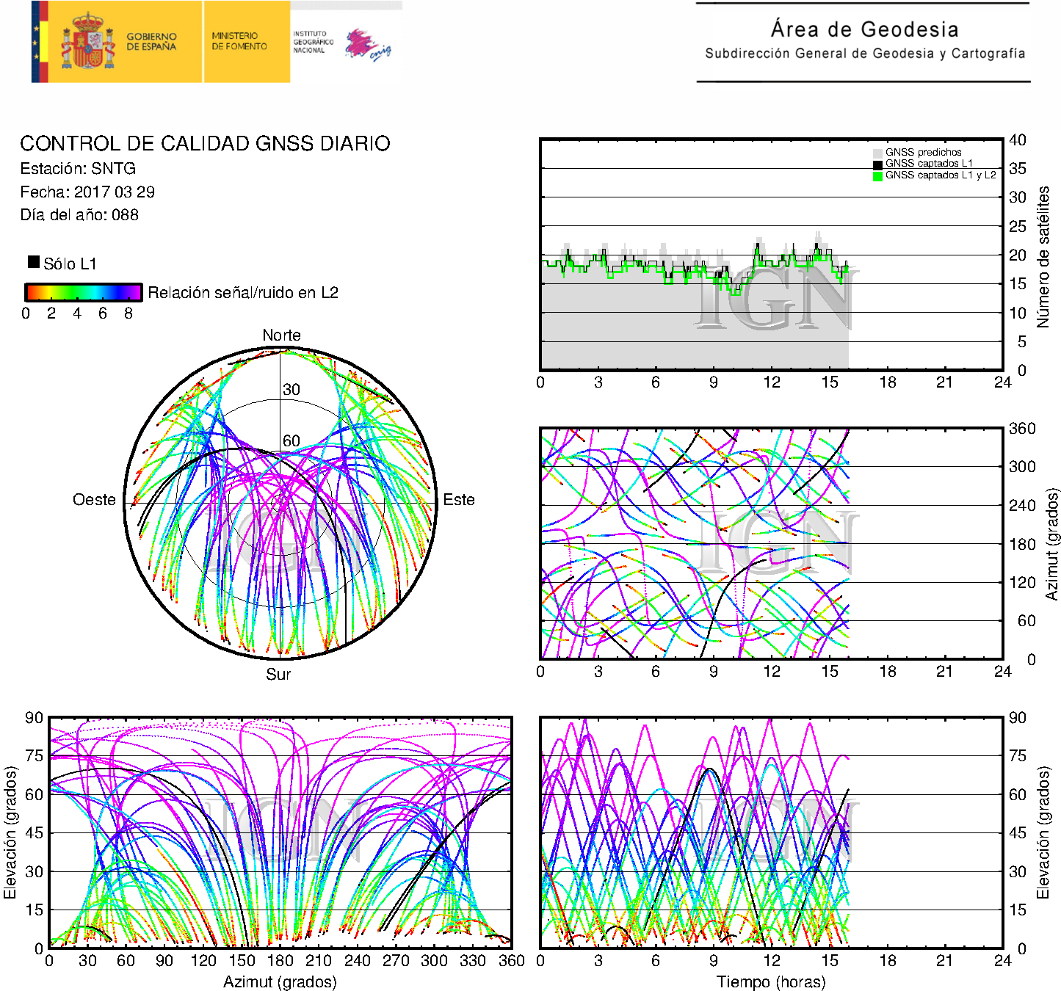Click the Ministerio de Fomento banner
1061x991 pixels.
click(x=239, y=41)
